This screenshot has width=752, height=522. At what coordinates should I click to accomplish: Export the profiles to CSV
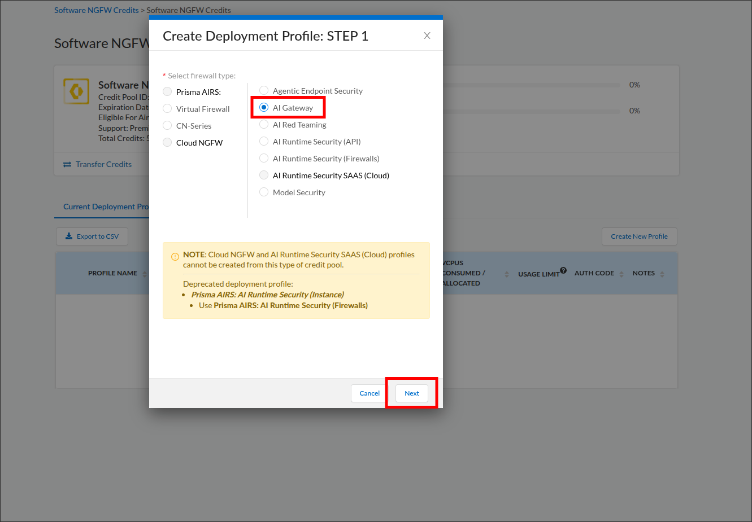[x=92, y=236]
